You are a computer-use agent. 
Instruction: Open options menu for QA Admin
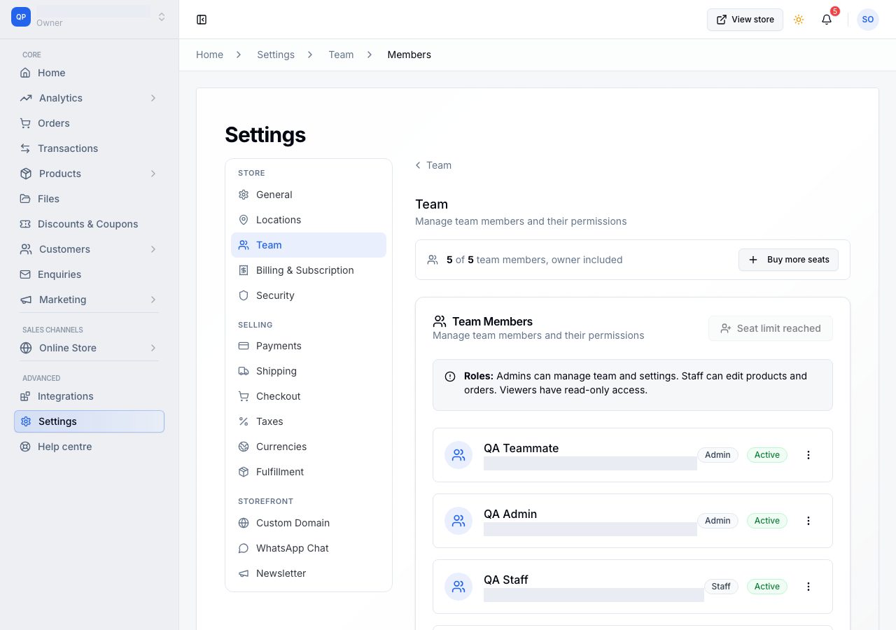tap(808, 521)
